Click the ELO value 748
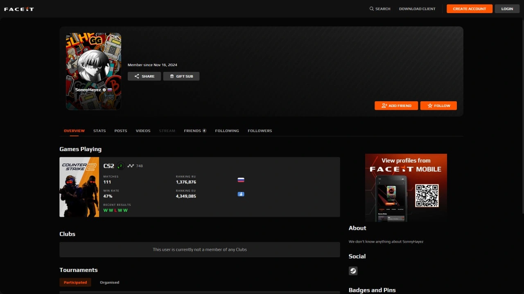 (139, 166)
